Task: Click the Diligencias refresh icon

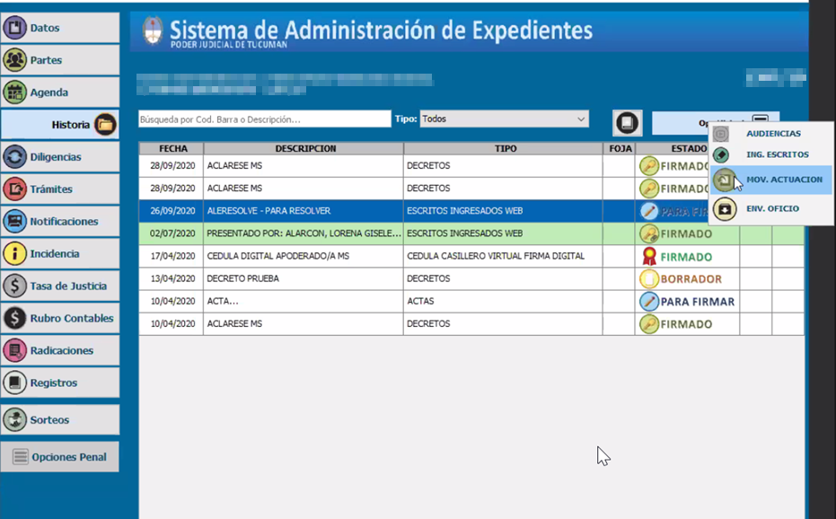Action: pyautogui.click(x=14, y=157)
